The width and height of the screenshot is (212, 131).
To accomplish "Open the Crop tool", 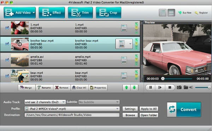I will pos(108,13).
